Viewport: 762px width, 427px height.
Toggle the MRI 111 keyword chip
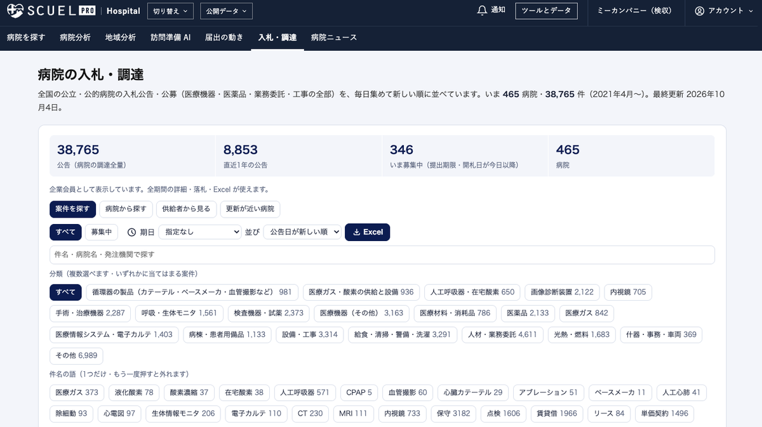(353, 414)
